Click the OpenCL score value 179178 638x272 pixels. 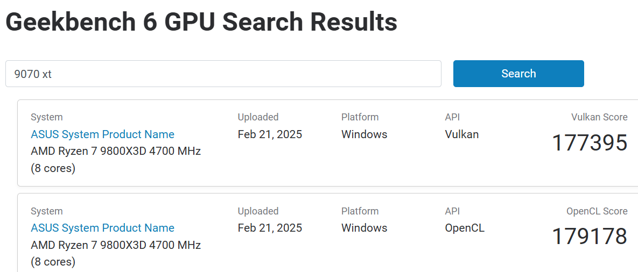tap(590, 237)
